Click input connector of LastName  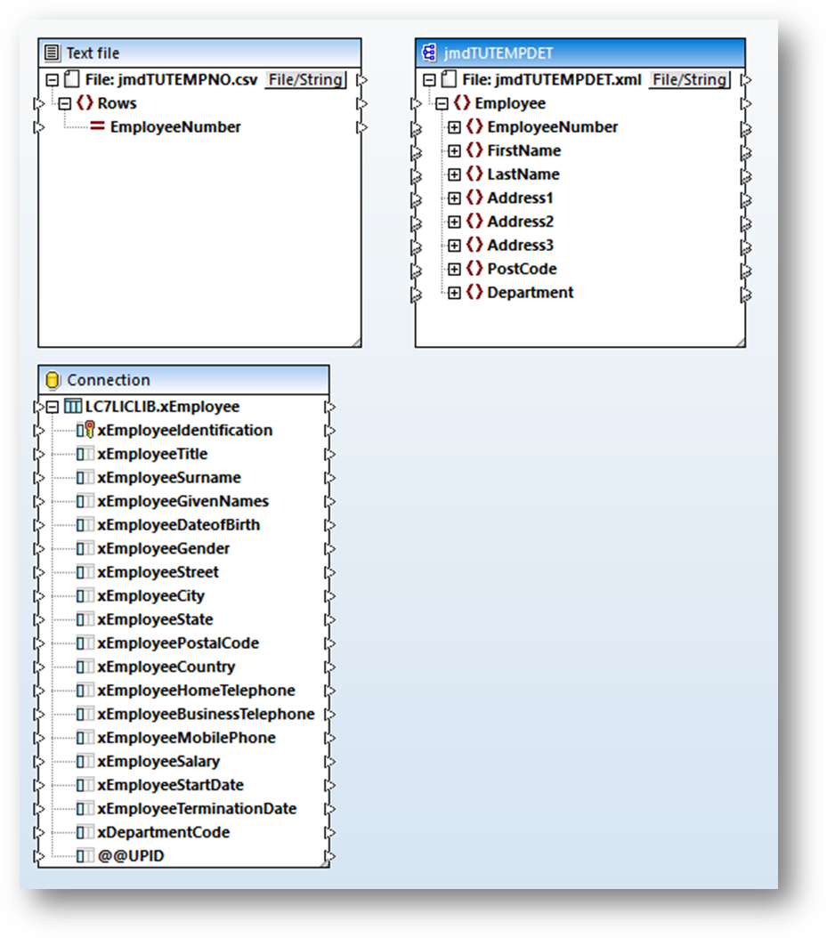416,175
